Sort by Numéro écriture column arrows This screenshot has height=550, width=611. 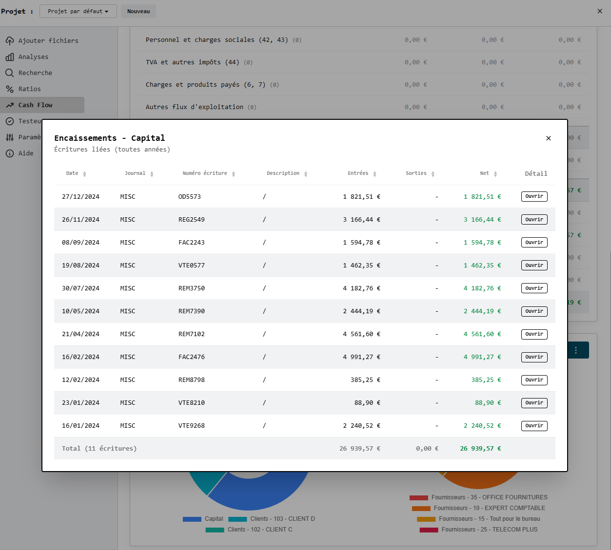234,174
